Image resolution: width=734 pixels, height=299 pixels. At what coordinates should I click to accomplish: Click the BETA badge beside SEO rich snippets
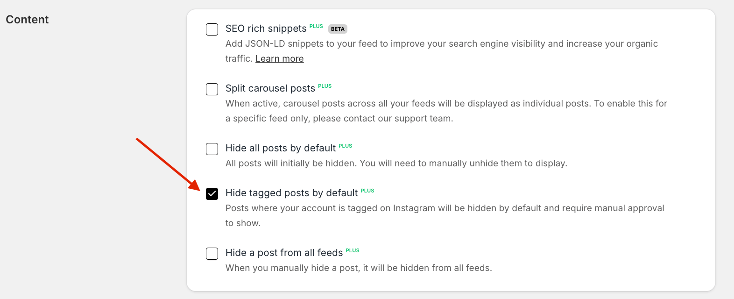pos(337,28)
